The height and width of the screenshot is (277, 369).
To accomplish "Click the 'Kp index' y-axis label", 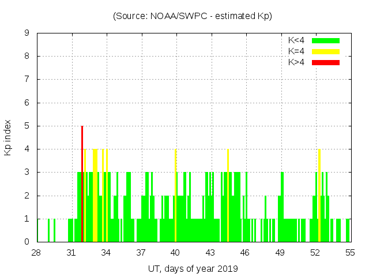I will tap(9, 137).
